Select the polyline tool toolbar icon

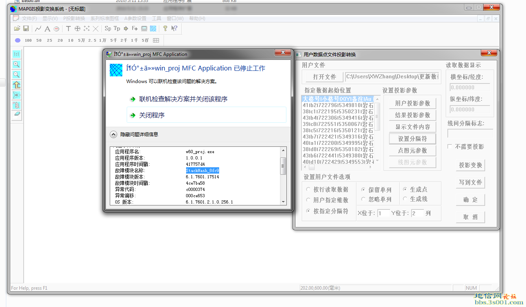point(38,28)
